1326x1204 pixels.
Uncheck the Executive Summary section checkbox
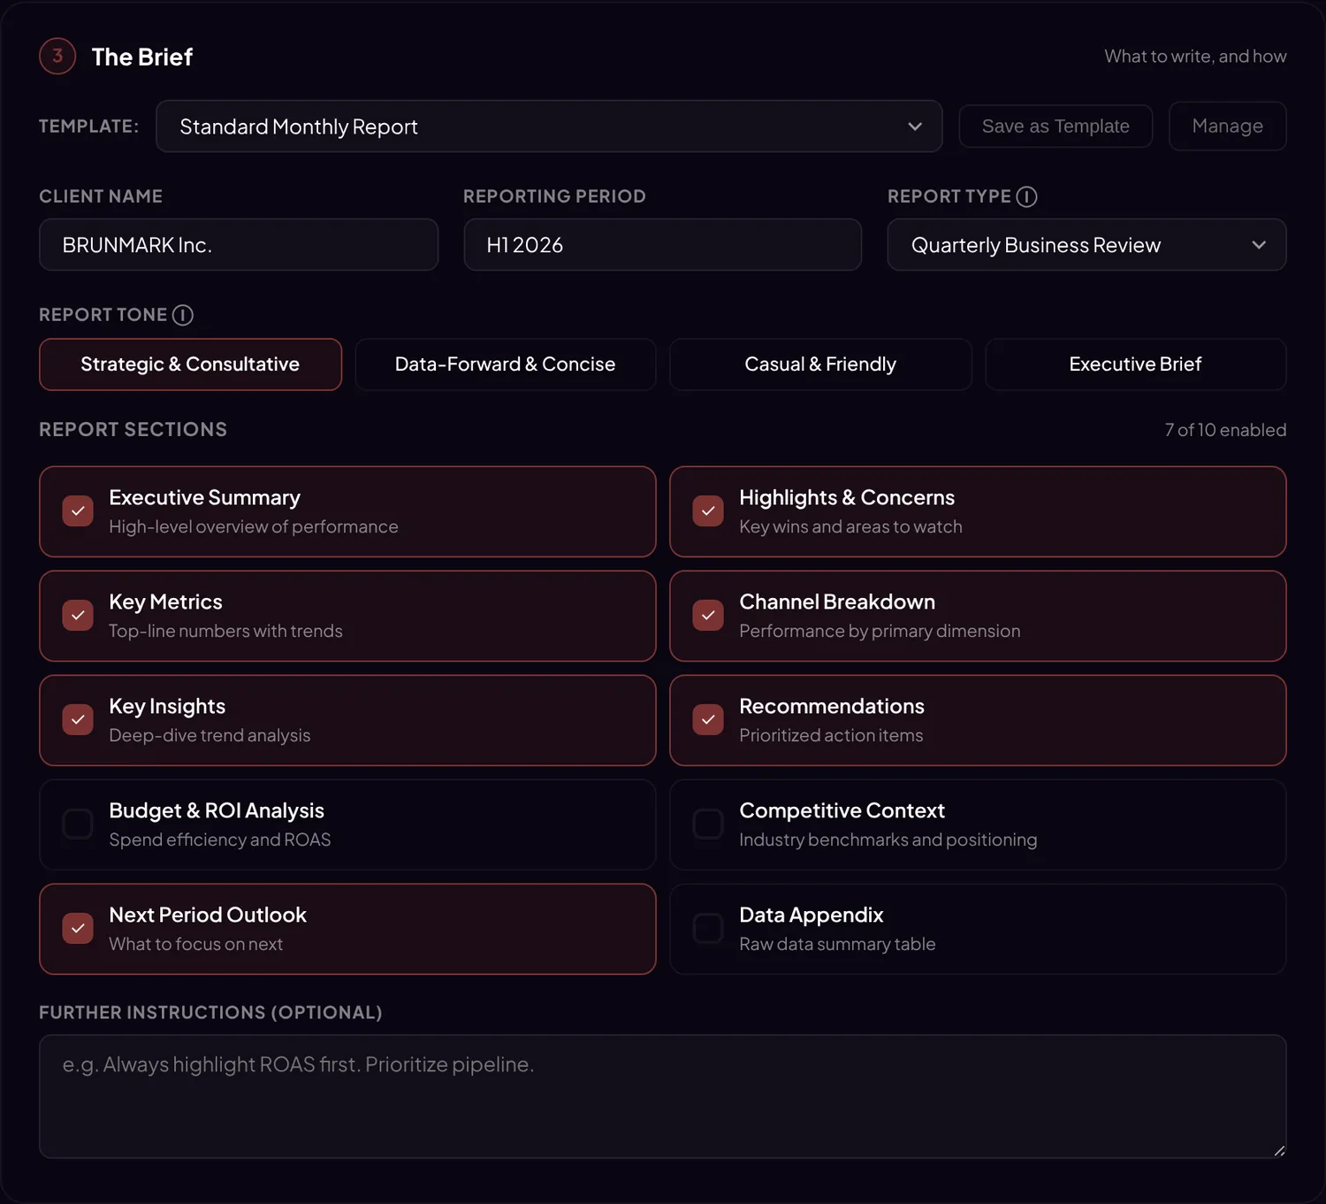(x=78, y=511)
